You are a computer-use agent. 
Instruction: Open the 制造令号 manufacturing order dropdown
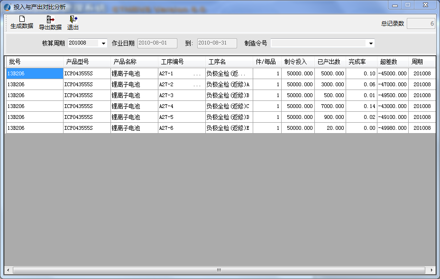[371, 43]
